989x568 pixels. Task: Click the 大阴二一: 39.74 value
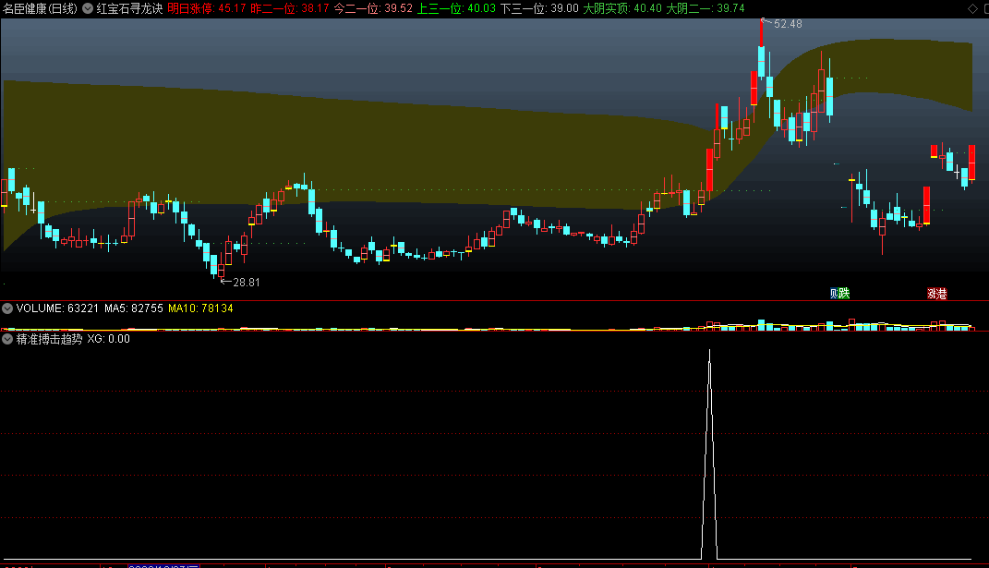click(x=706, y=8)
